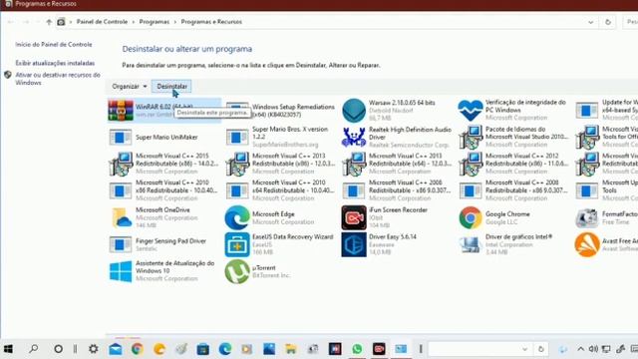Screen dimensions: 638x359
Task: Select Microsoft Visual C++ 2012 Redistributable (x86)
Action: 514,164
